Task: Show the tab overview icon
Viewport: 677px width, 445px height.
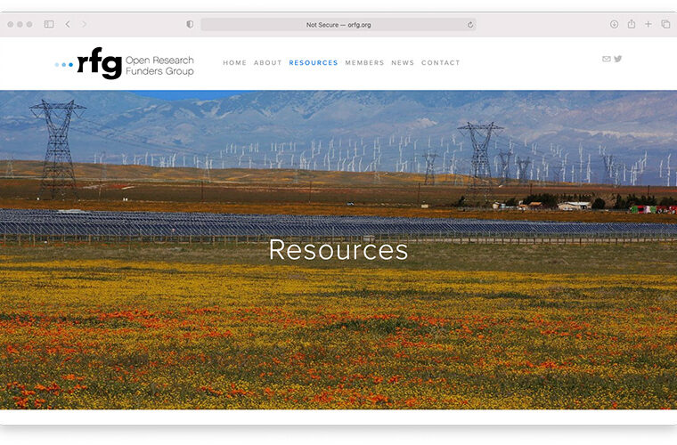Action: (665, 24)
